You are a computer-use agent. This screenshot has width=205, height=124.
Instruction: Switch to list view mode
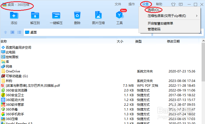pyautogui.click(x=19, y=32)
